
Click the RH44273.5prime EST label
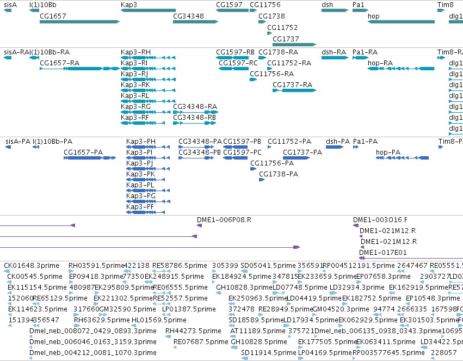point(193,331)
